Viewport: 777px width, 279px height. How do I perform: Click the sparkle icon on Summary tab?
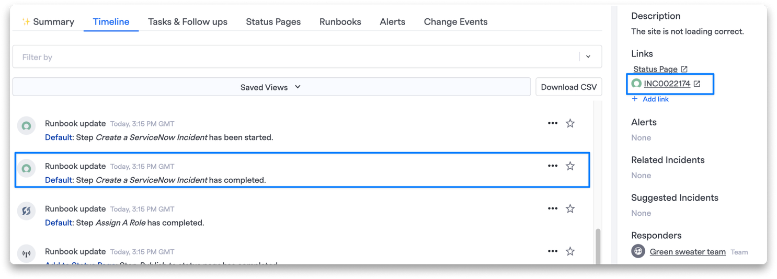tap(26, 21)
